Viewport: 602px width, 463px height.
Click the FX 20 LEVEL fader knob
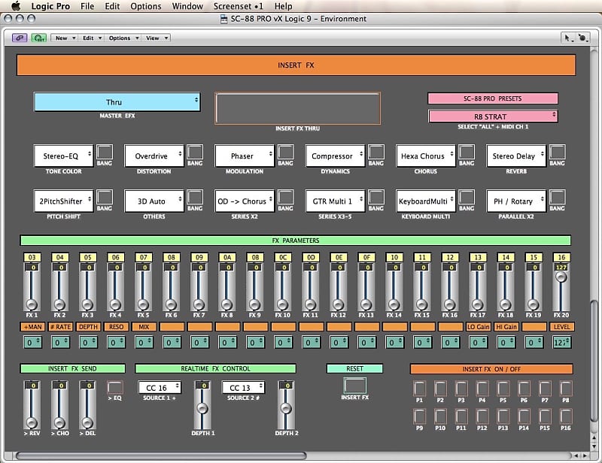(x=561, y=277)
